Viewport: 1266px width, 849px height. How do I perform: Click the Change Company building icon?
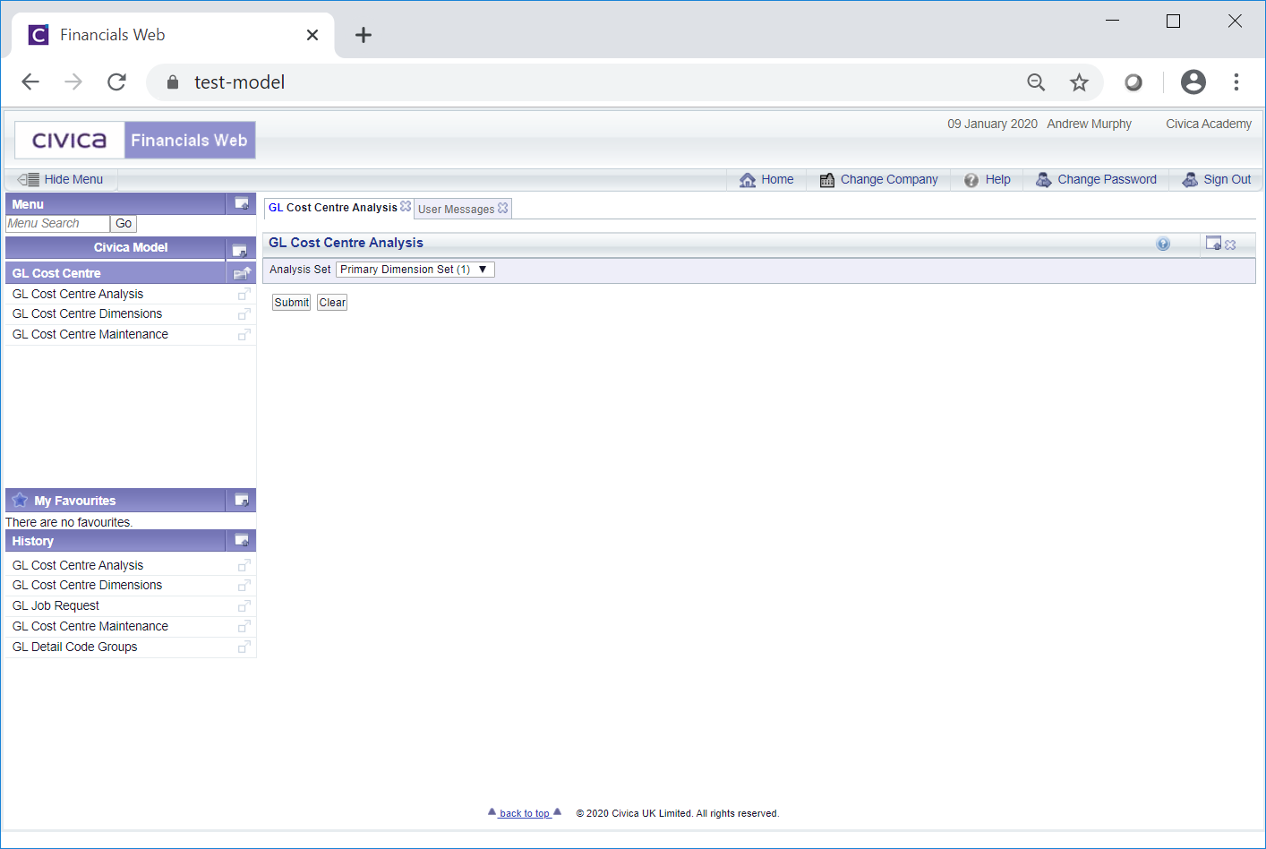[827, 180]
